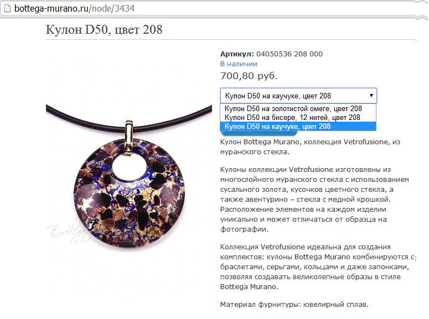Open the 'Кулон D50 на каучуке' combo box
The width and height of the screenshot is (429, 319).
tap(298, 96)
